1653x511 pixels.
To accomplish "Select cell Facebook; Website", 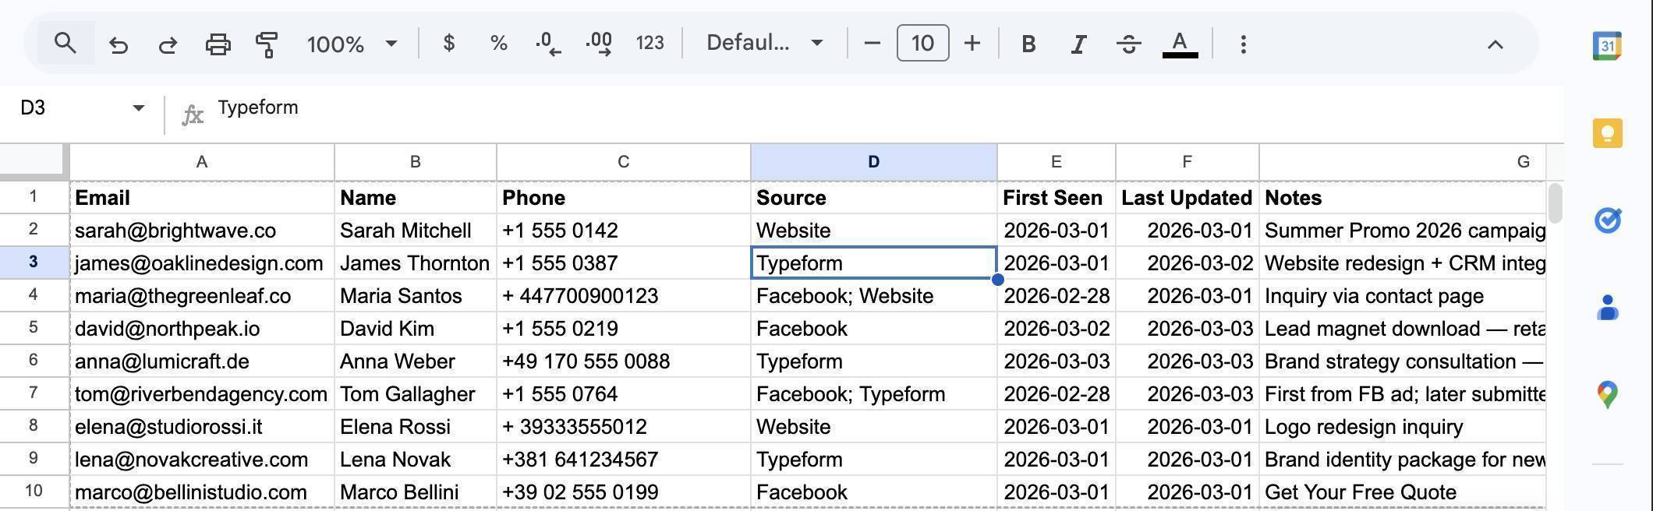I will click(874, 296).
